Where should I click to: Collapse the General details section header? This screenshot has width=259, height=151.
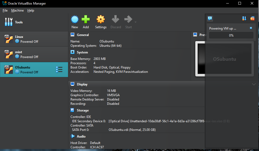(x=83, y=35)
